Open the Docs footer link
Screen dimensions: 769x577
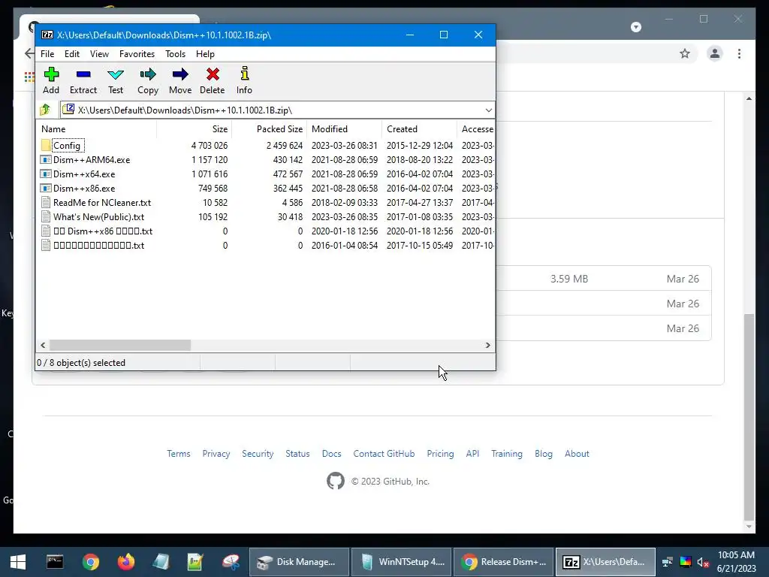pyautogui.click(x=331, y=454)
